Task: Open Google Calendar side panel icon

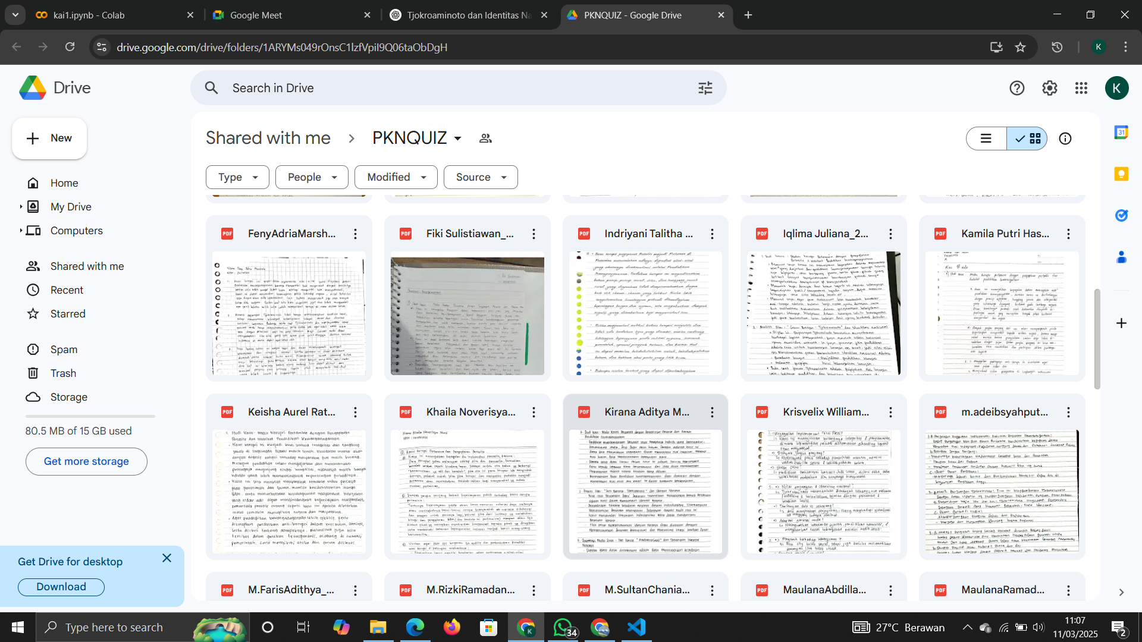Action: click(1121, 133)
